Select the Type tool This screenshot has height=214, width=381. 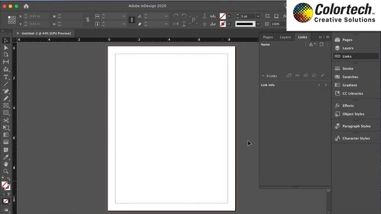tap(6, 77)
